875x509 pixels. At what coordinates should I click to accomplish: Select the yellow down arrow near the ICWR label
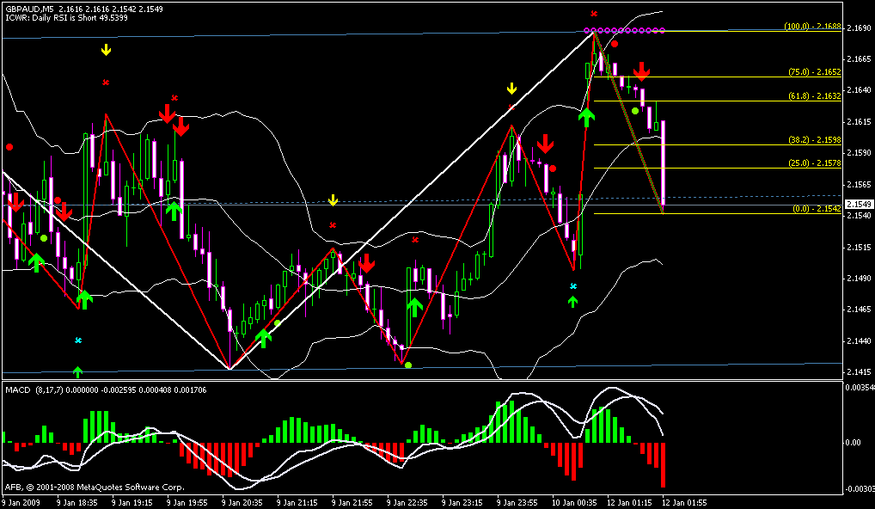point(106,50)
